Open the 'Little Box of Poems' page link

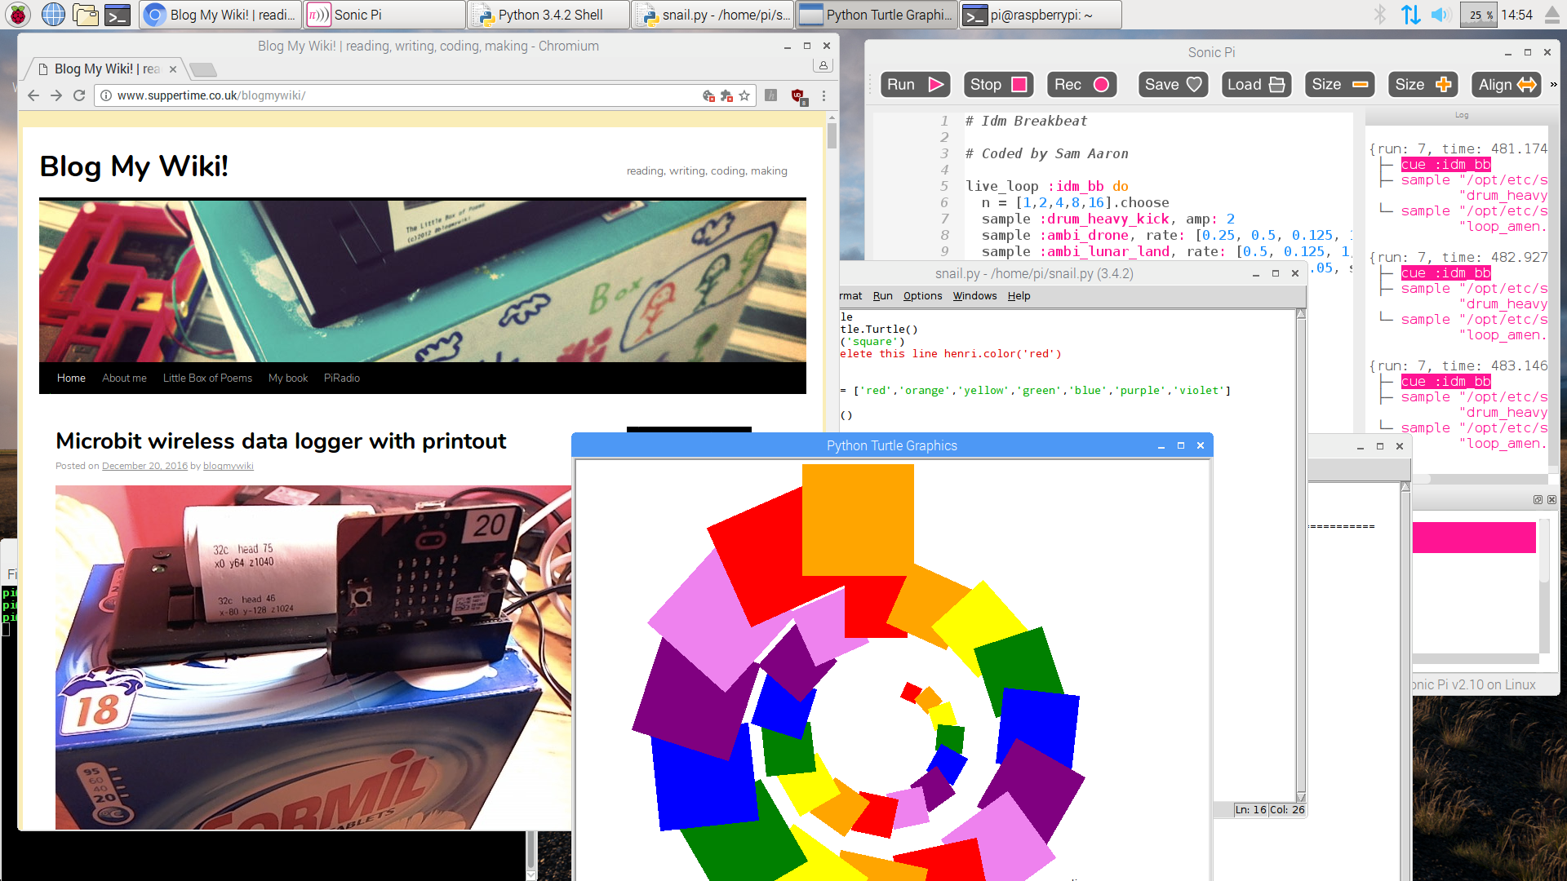click(207, 379)
